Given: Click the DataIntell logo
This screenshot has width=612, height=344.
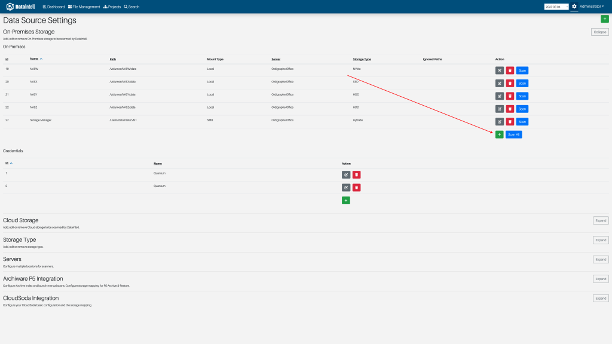Looking at the screenshot, I should [21, 7].
